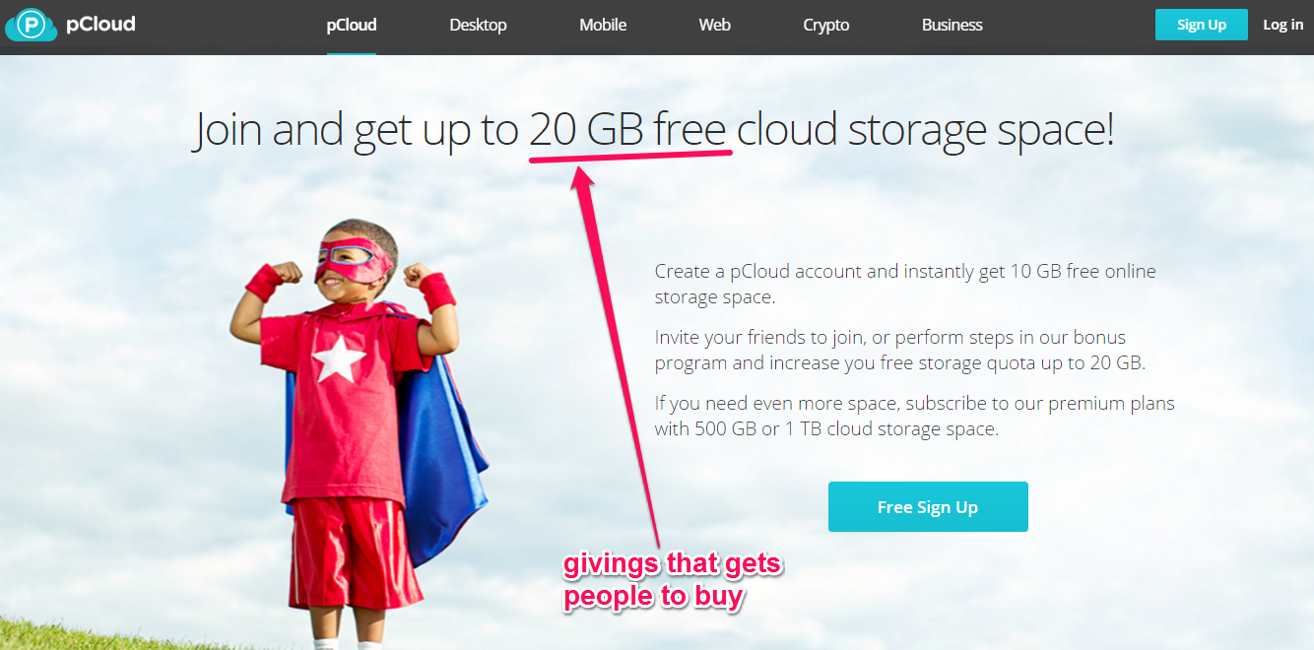Click the child's pink superhero mask
1314x650 pixels.
click(352, 262)
